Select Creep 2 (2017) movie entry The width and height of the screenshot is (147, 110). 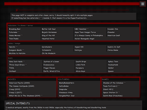pos(16,93)
